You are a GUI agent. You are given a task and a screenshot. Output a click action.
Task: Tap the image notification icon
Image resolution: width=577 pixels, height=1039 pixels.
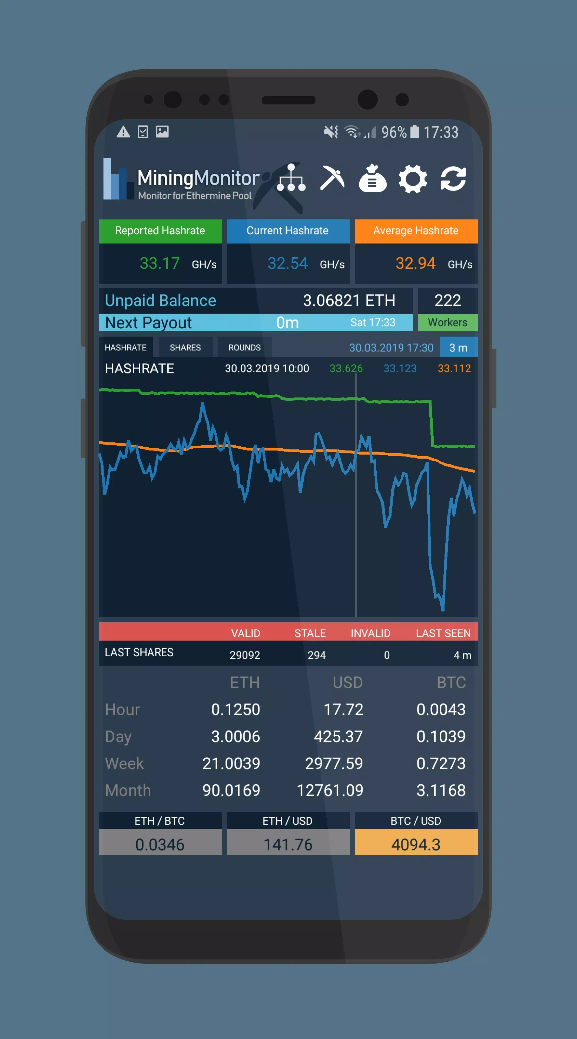(163, 131)
